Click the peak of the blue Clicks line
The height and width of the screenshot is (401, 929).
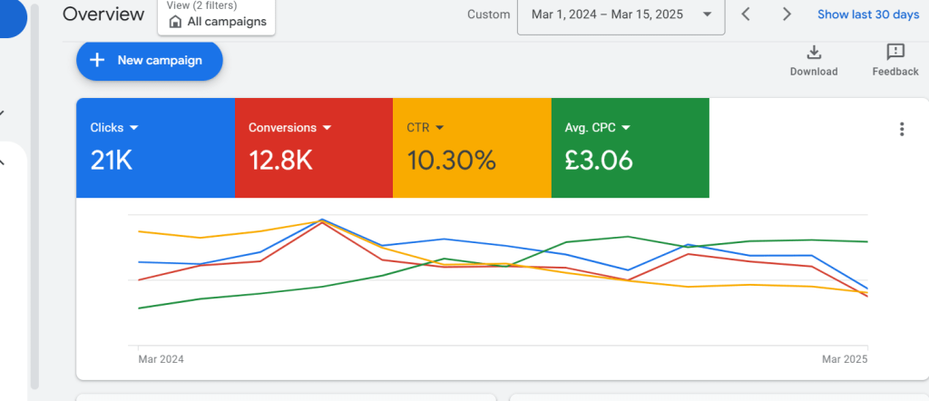point(322,220)
